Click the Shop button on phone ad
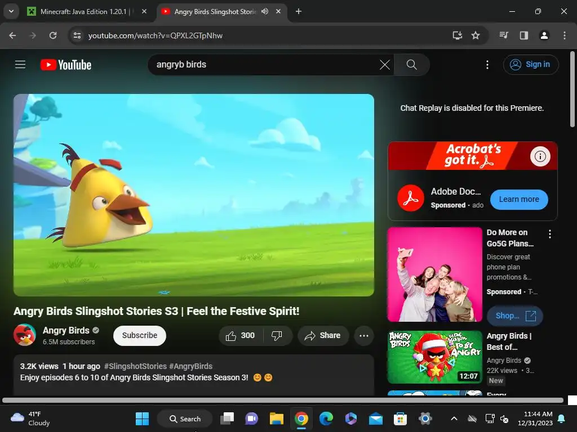The width and height of the screenshot is (577, 432). click(514, 316)
